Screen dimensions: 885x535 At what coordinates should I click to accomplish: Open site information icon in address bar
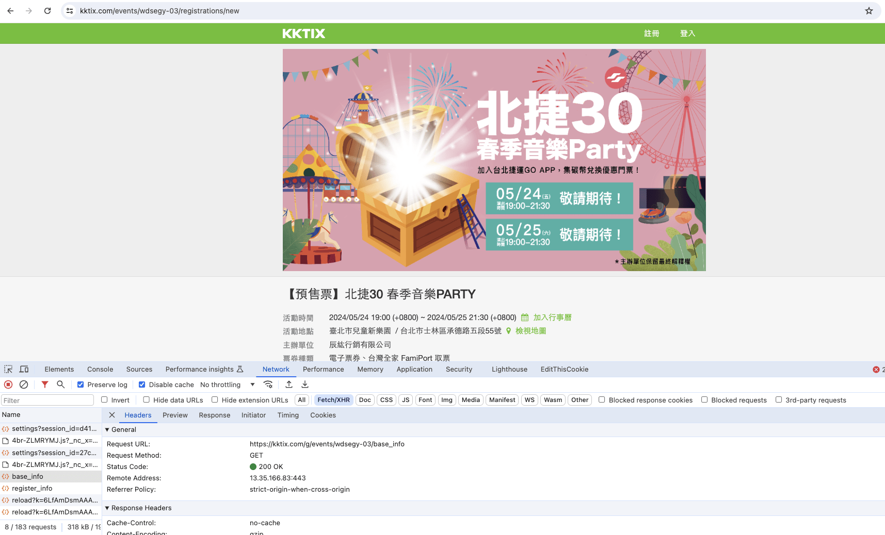[x=70, y=11]
